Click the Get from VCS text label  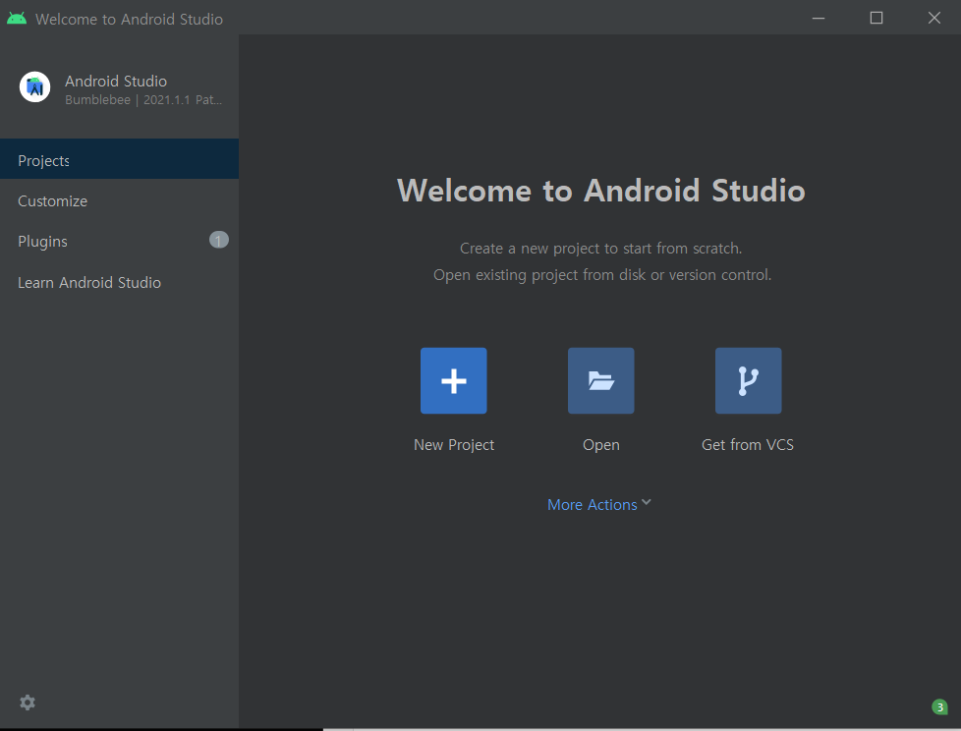tap(748, 445)
